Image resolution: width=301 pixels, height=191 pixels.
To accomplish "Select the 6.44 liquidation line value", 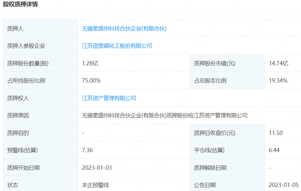I will point(274,150).
